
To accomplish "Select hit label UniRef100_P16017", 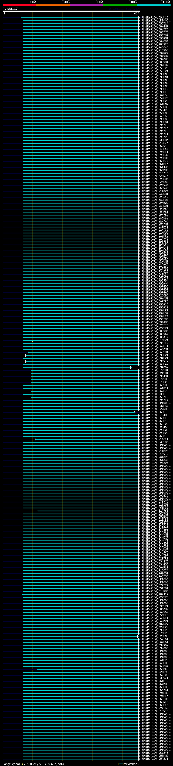I will (x=155, y=711).
